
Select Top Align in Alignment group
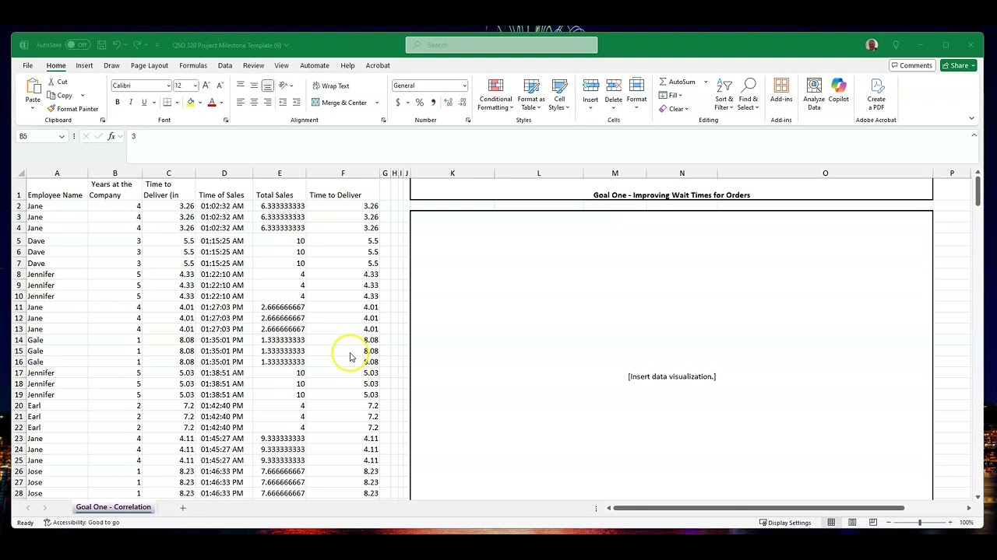tap(241, 86)
